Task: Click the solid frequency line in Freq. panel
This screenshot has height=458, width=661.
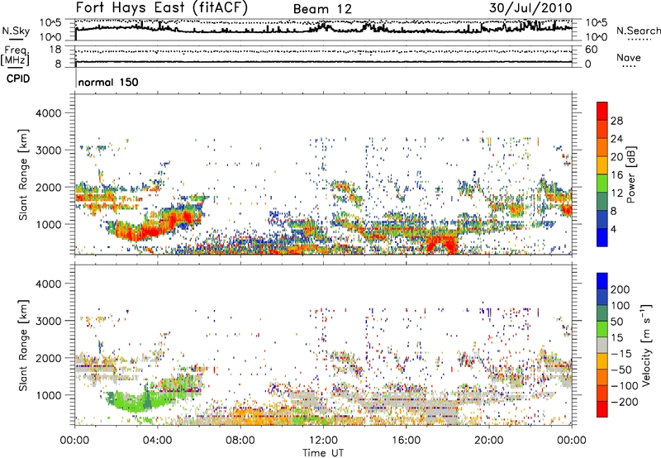Action: click(x=323, y=62)
